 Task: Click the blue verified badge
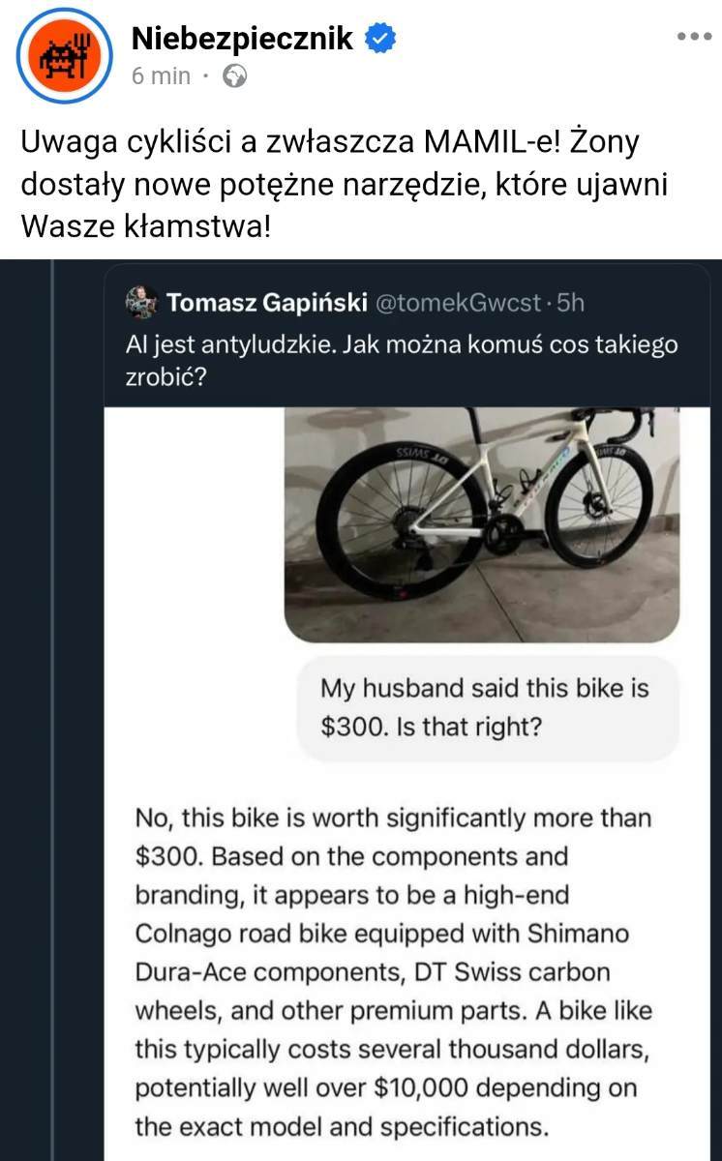[379, 39]
